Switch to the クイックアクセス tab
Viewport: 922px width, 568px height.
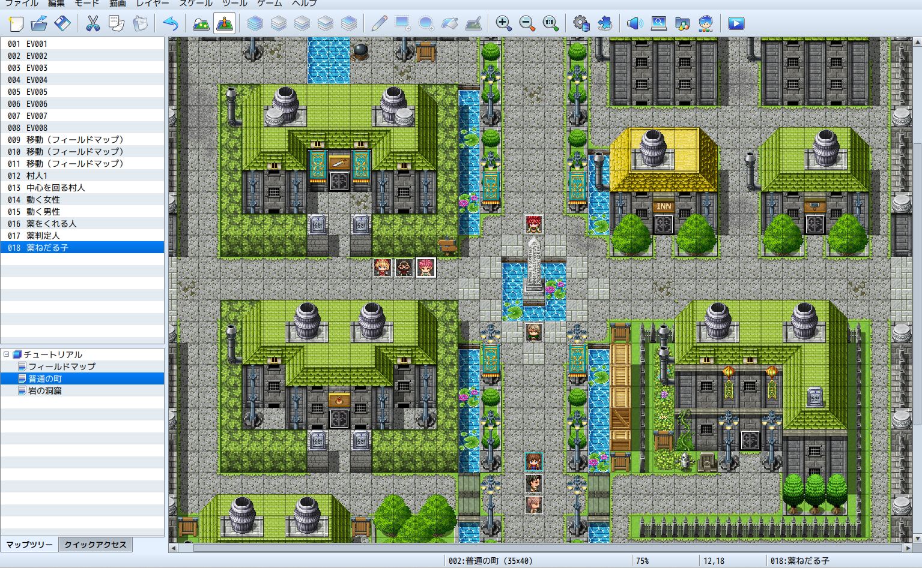point(96,545)
